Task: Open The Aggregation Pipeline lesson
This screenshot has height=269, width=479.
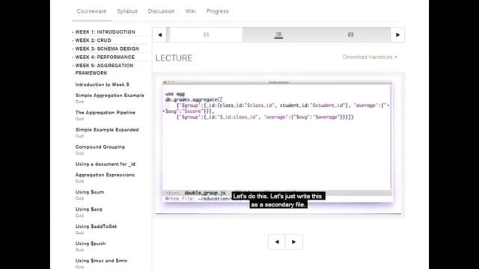Action: [x=105, y=113]
